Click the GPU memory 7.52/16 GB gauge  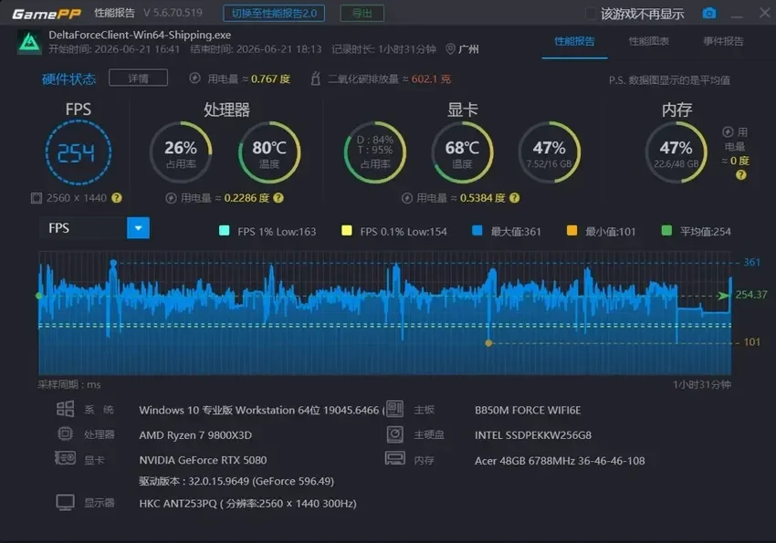pyautogui.click(x=550, y=152)
